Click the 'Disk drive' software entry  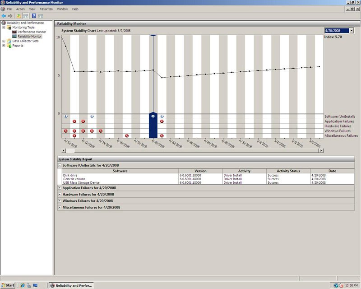(x=70, y=175)
